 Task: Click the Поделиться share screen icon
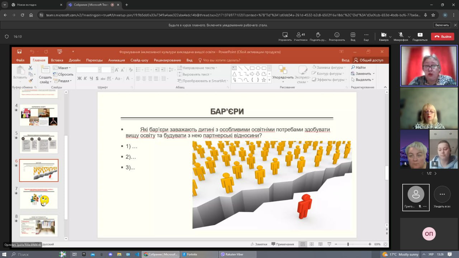pos(420,35)
